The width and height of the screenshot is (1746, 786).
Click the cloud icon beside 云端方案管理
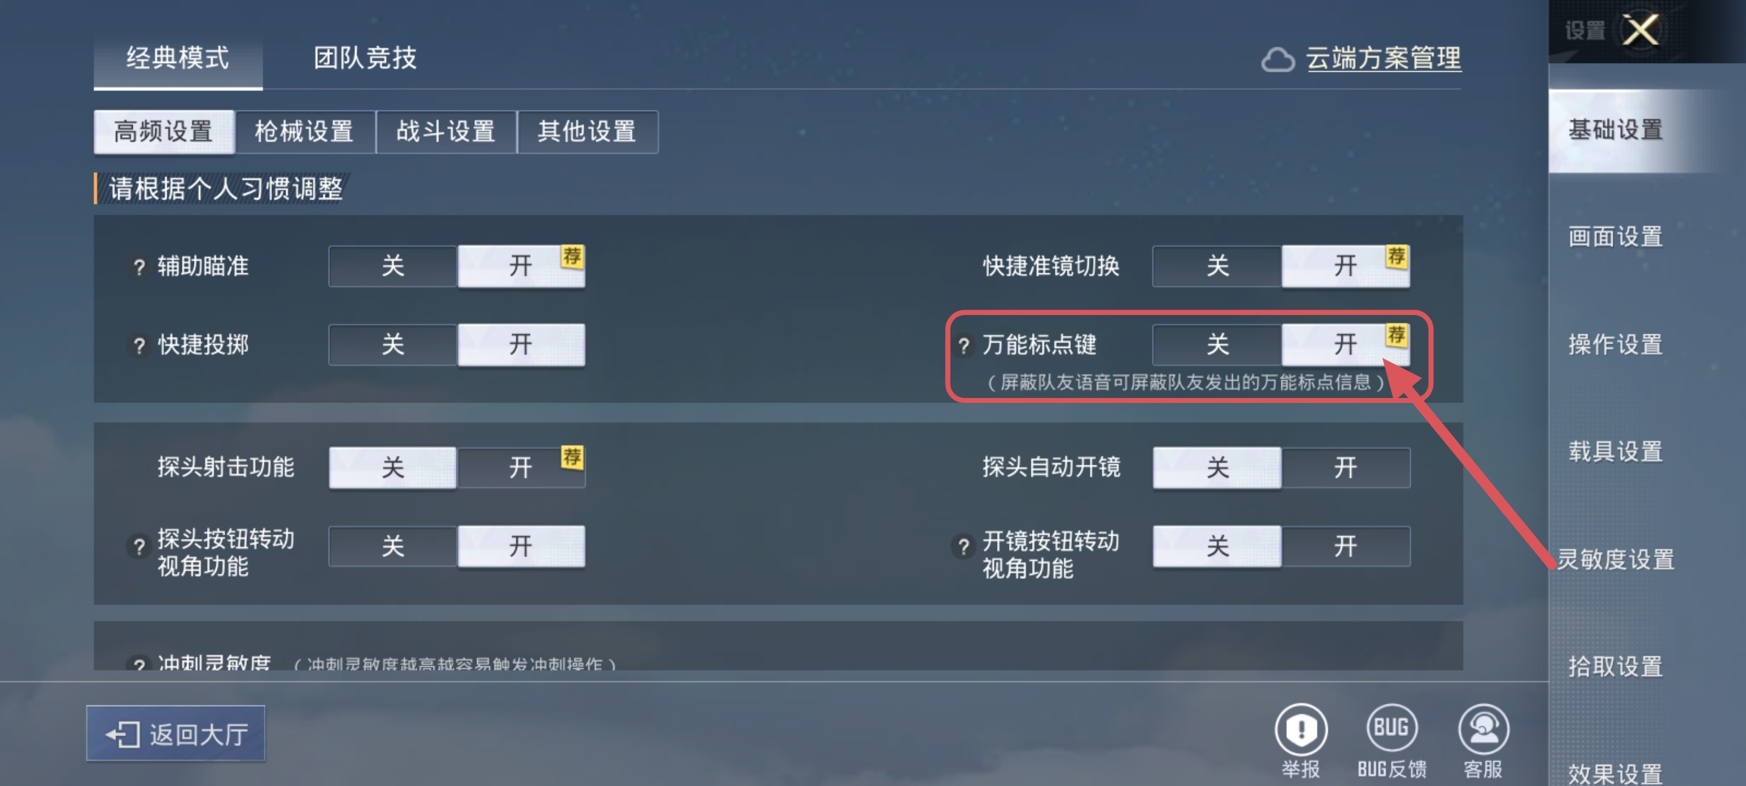click(1278, 59)
